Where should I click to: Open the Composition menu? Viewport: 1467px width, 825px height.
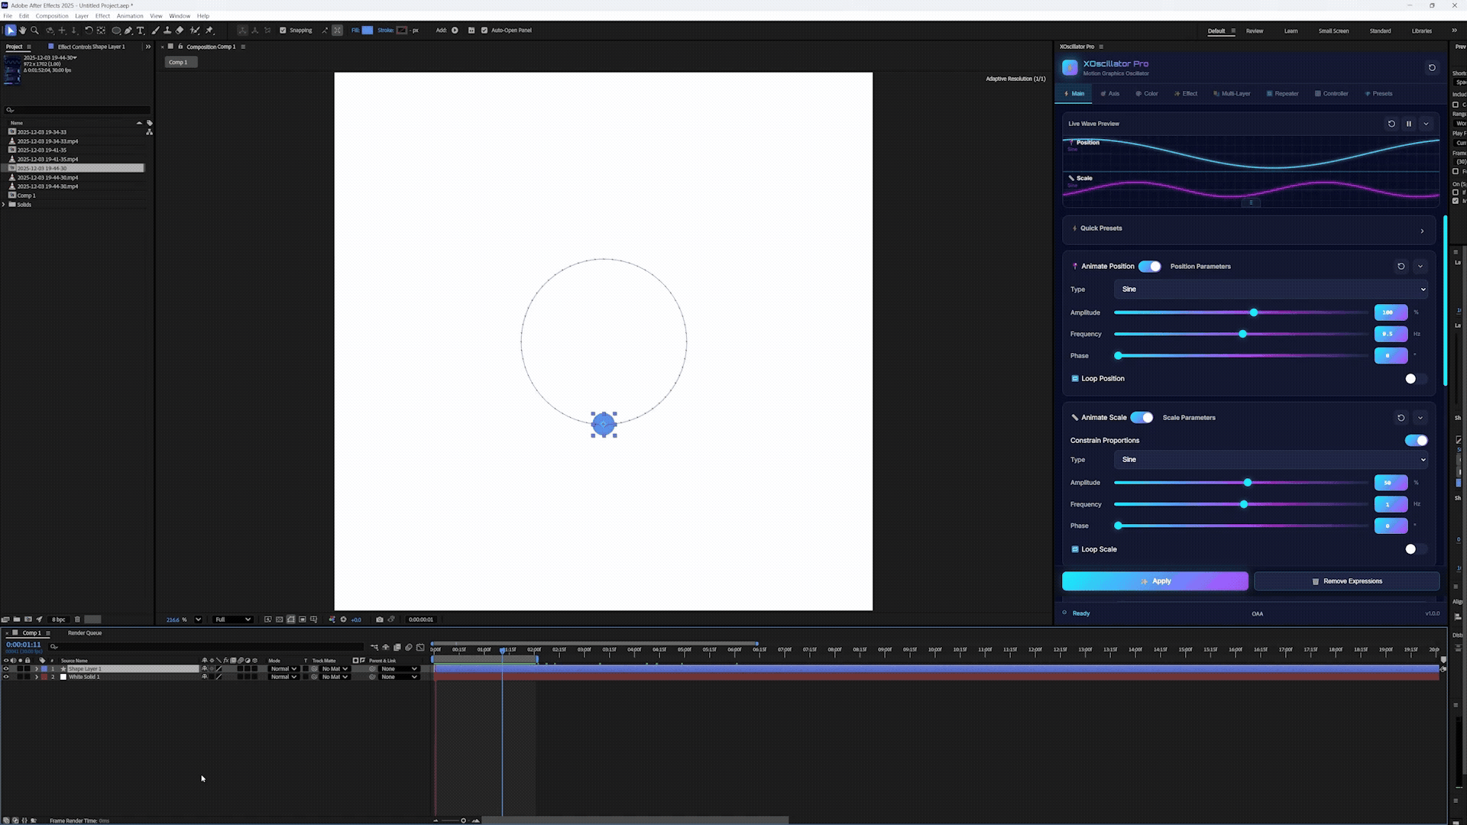point(52,16)
